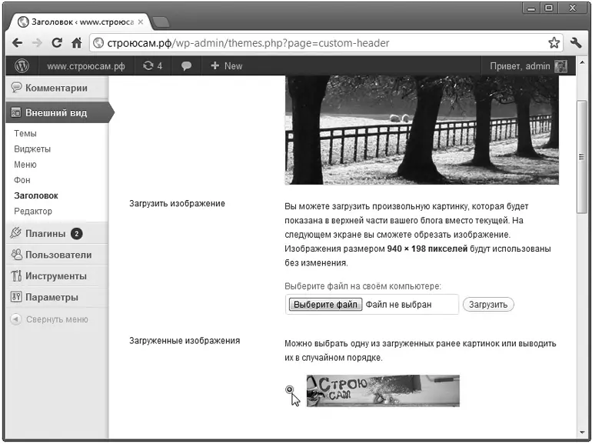Click the browser back arrow

point(17,43)
